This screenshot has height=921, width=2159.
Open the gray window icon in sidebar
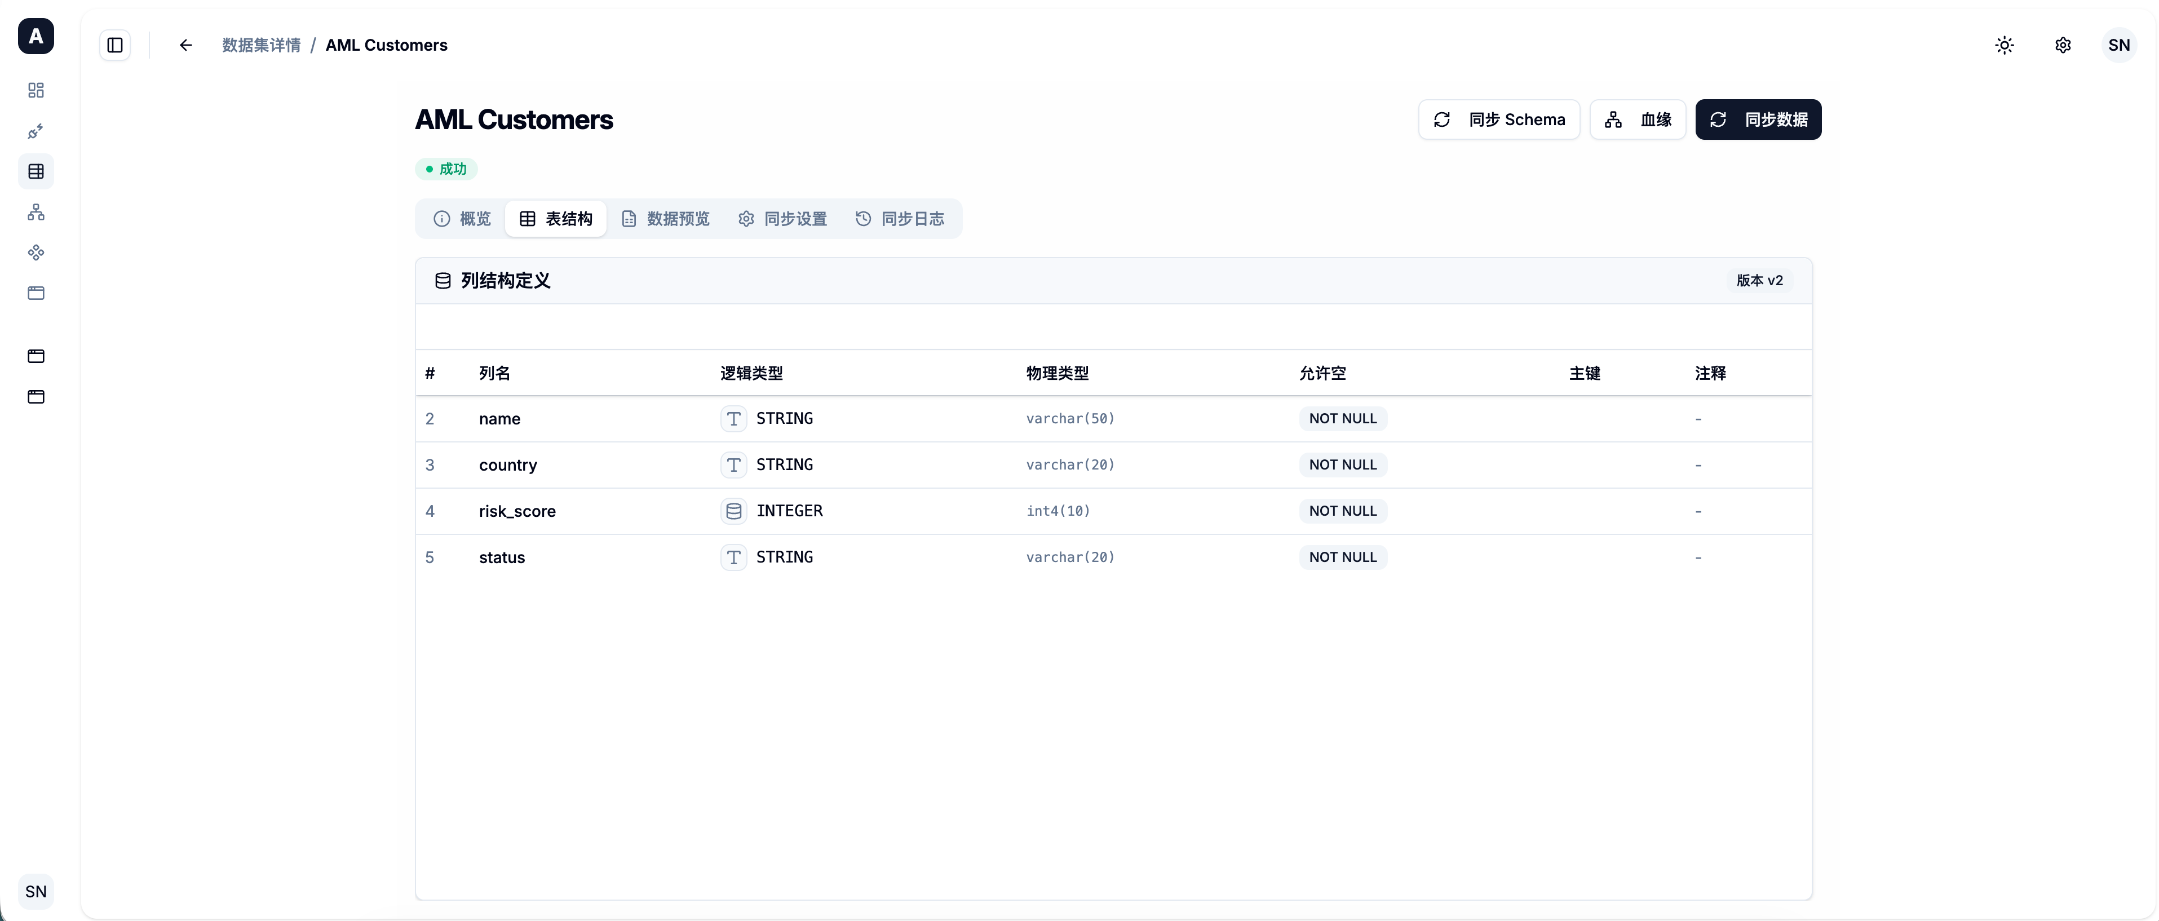36,293
